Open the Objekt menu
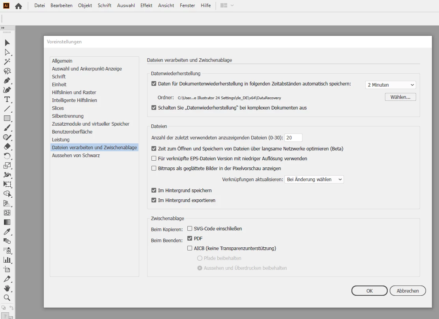Viewport: 439px width, 319px height. point(85,6)
